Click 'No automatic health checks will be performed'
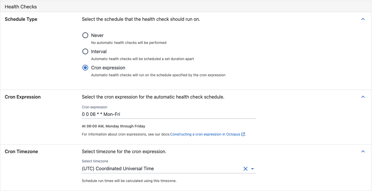The width and height of the screenshot is (372, 191). tap(129, 42)
